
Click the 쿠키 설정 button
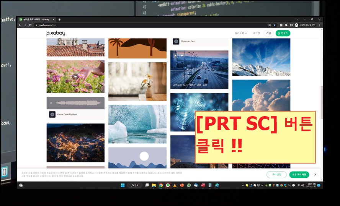(276, 175)
